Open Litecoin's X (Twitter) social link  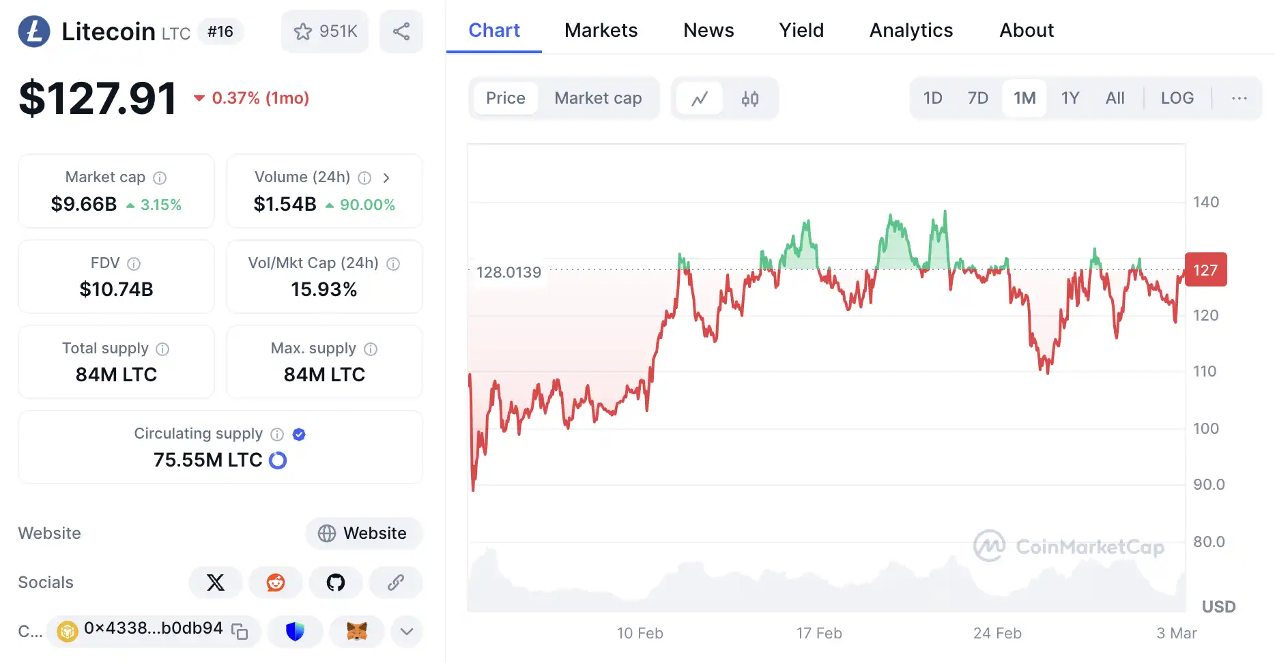216,583
